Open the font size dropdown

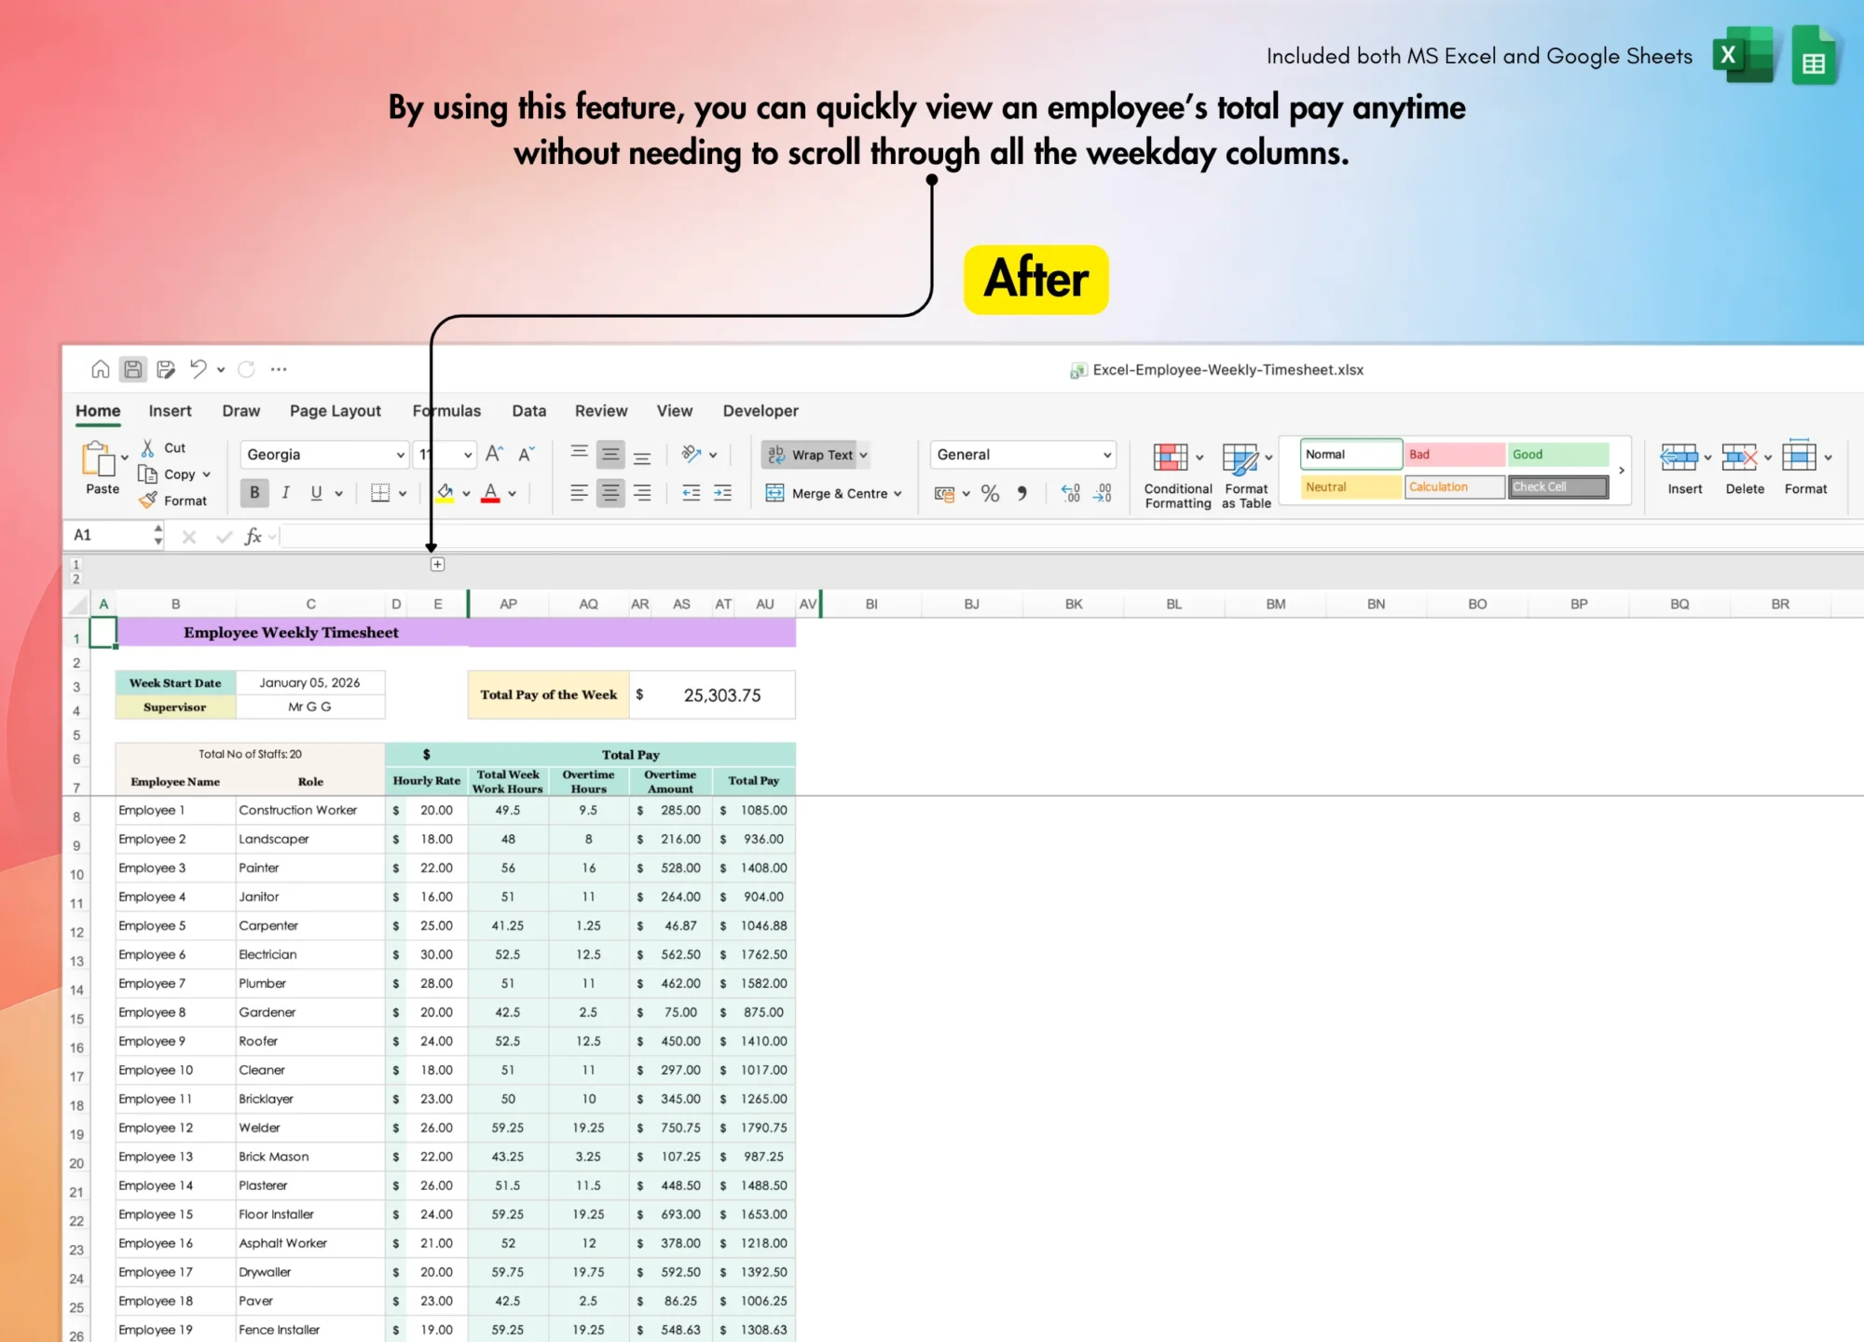pos(468,455)
